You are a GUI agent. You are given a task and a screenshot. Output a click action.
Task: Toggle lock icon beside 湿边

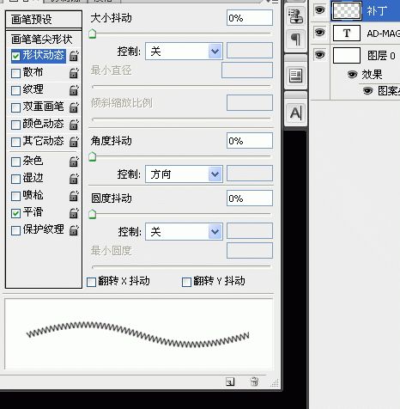(x=74, y=179)
